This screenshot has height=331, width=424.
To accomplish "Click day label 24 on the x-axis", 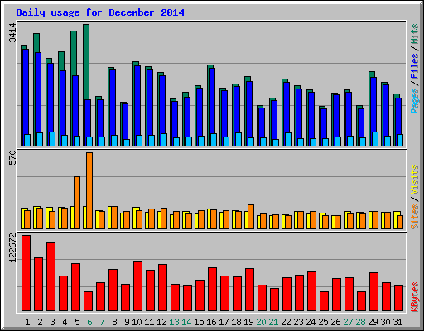I will [x=311, y=322].
